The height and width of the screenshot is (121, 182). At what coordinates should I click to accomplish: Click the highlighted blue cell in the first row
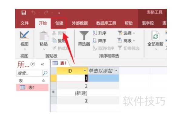click(x=103, y=78)
